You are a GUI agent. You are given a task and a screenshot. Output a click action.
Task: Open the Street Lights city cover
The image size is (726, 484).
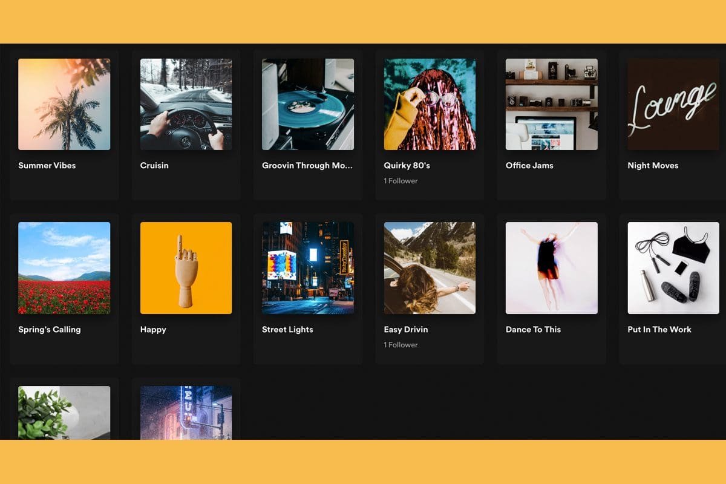point(308,268)
